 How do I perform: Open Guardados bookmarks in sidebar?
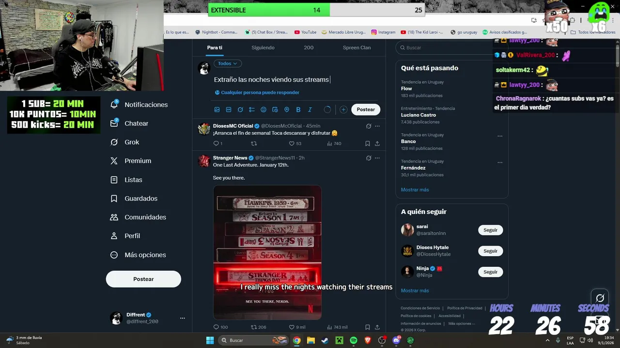134,199
